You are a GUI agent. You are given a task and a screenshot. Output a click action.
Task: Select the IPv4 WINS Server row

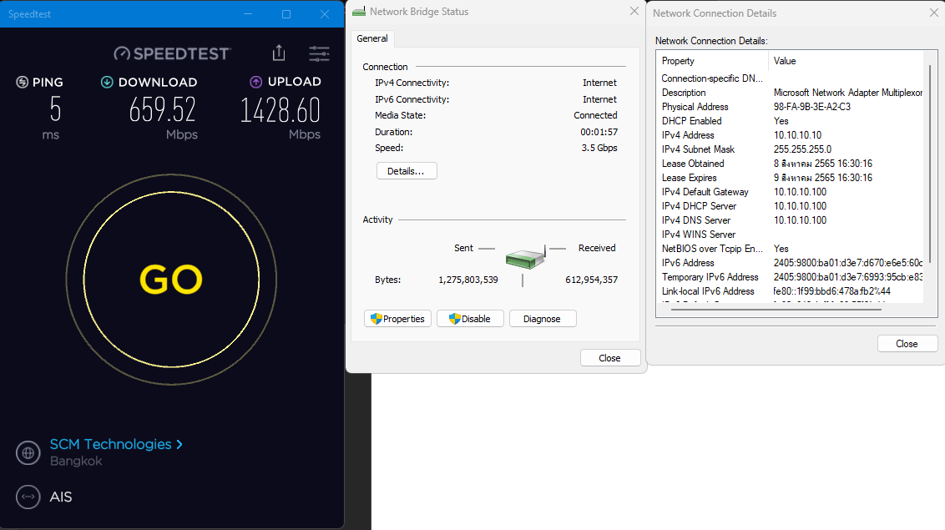(790, 235)
